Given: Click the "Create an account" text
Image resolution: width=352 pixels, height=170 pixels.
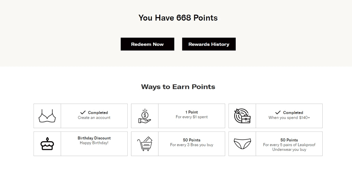Looking at the screenshot, I should click(x=94, y=117).
